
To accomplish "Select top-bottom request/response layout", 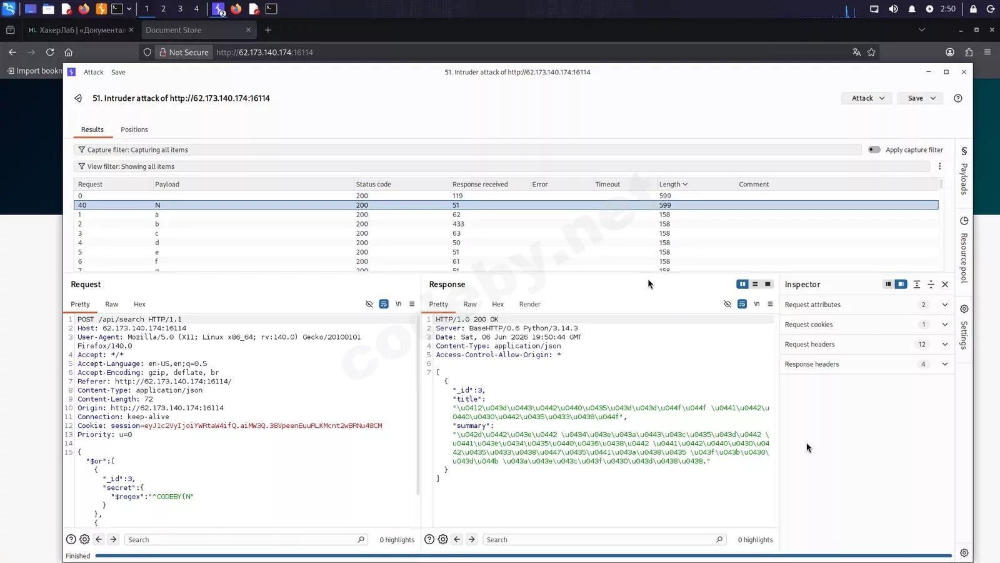I will (755, 284).
